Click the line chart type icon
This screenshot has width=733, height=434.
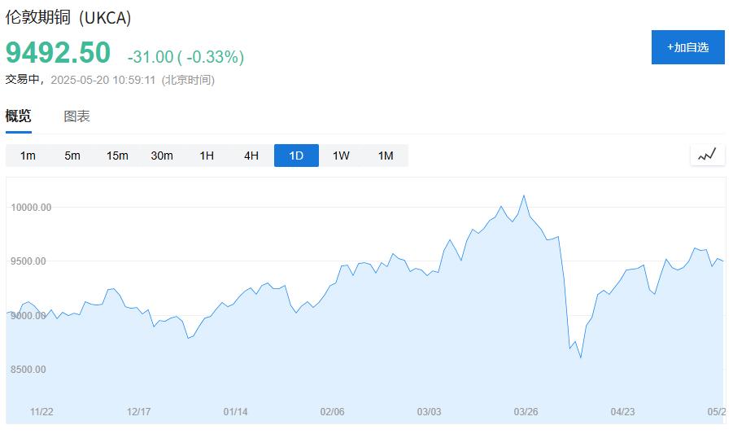point(707,155)
